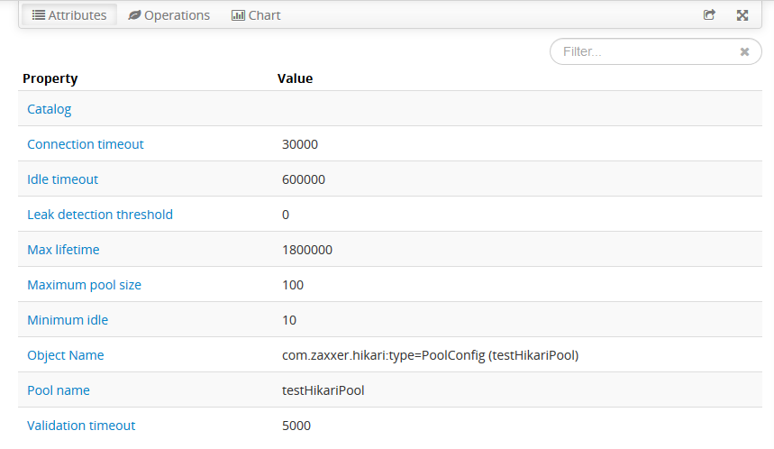Switch to the Attributes tab
Image resolution: width=774 pixels, height=449 pixels.
tap(69, 15)
